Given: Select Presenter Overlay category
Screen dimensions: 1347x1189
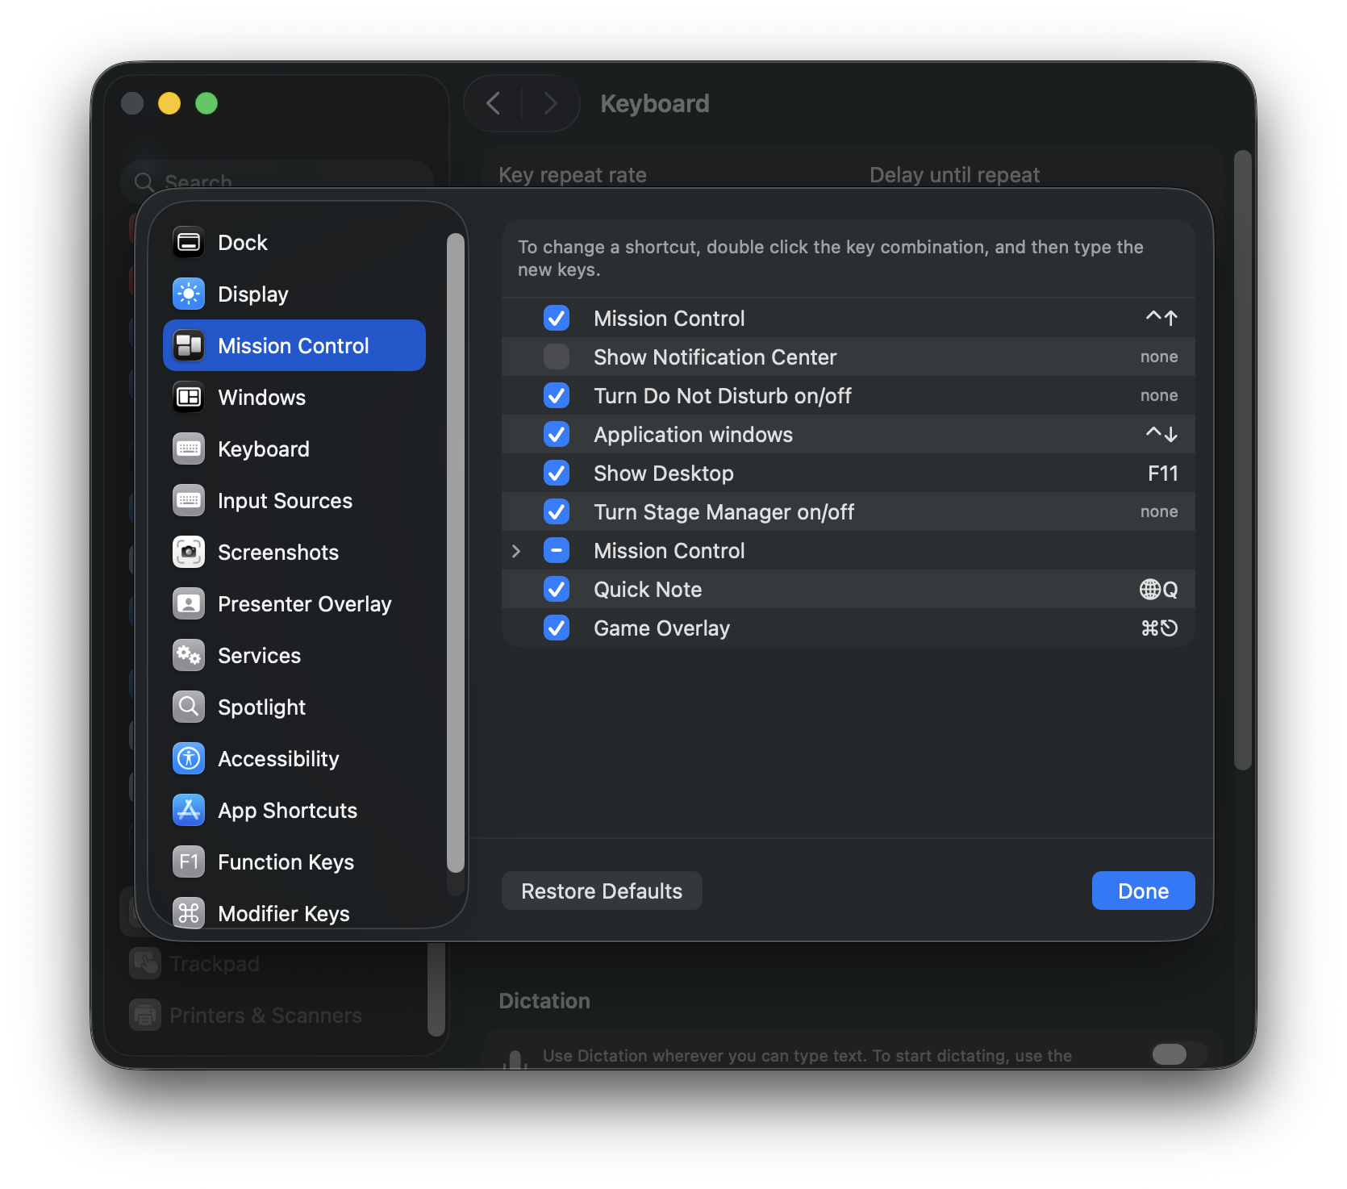Looking at the screenshot, I should 294,604.
